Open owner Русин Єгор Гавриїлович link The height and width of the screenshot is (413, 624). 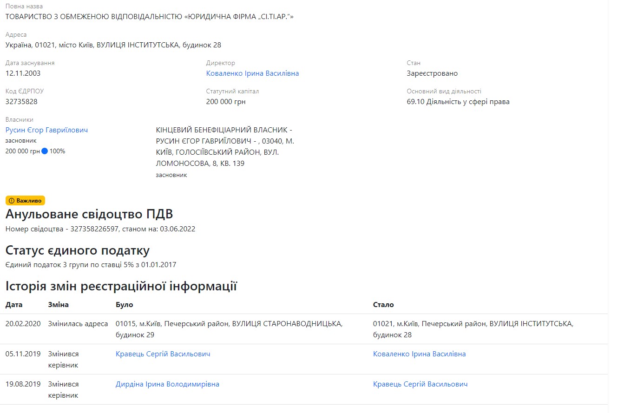click(x=46, y=130)
